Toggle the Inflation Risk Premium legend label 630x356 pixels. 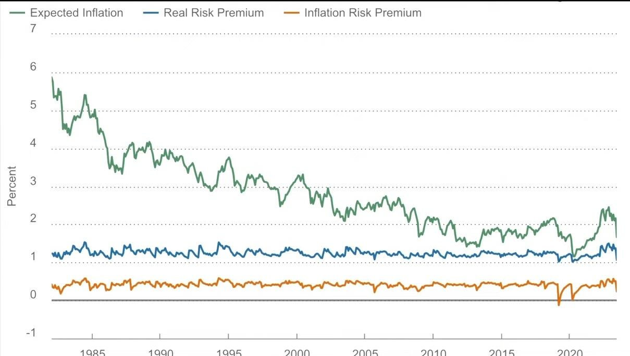point(363,13)
